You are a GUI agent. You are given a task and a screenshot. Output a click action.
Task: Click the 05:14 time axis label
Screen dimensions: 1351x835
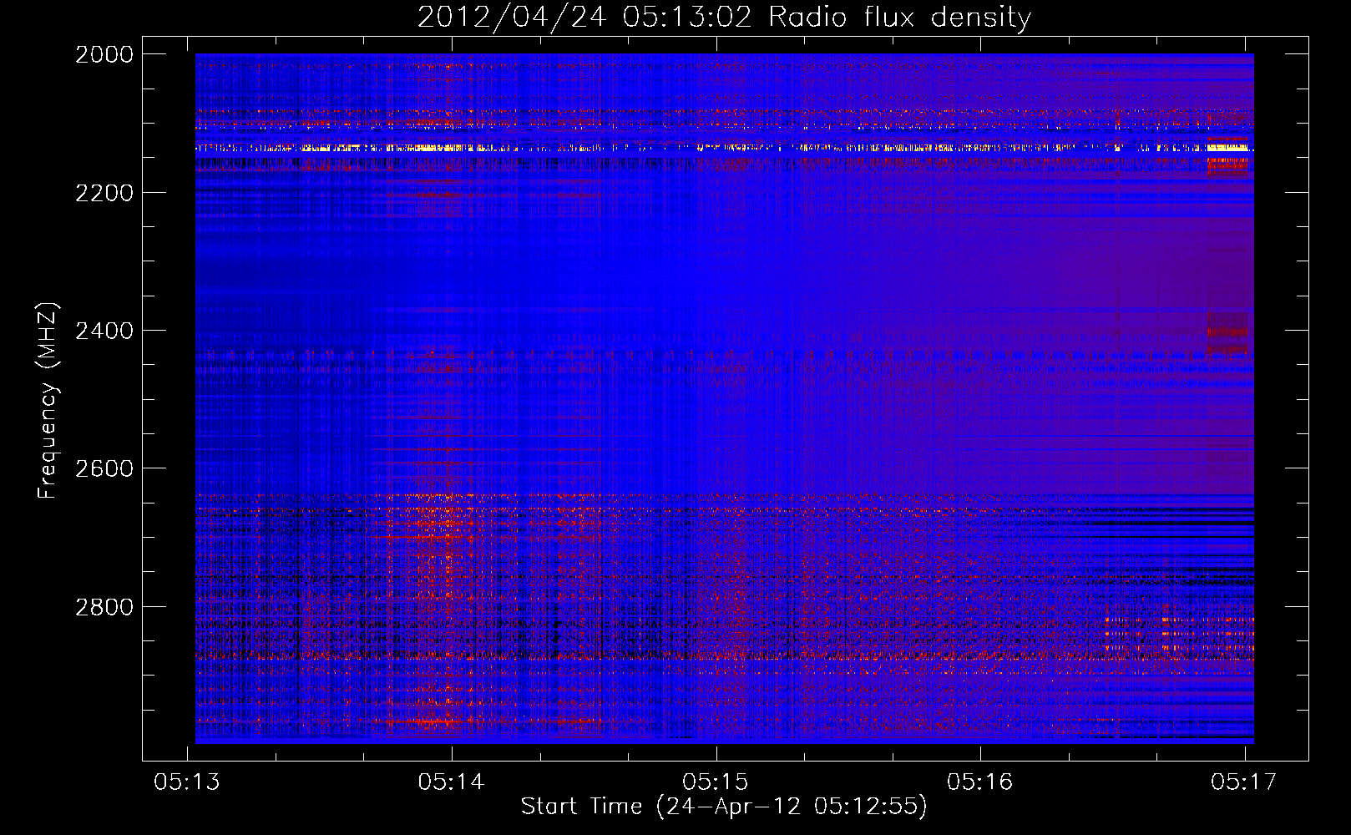tap(452, 782)
